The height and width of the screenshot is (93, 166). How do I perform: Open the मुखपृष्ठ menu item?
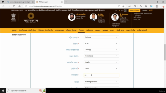14,30
